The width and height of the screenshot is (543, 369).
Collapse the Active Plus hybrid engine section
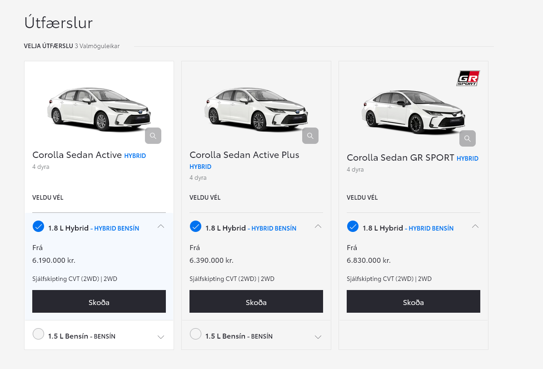pos(318,226)
